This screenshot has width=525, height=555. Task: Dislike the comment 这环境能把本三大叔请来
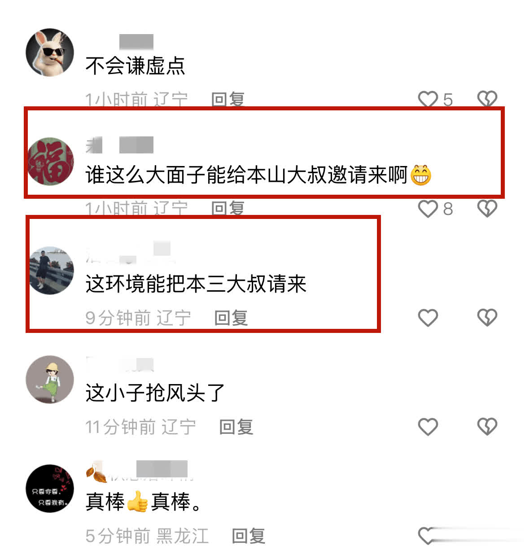487,318
